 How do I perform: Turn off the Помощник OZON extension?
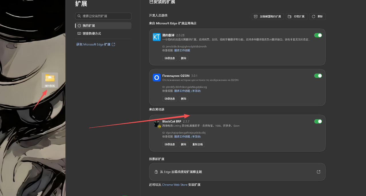[x=318, y=76]
